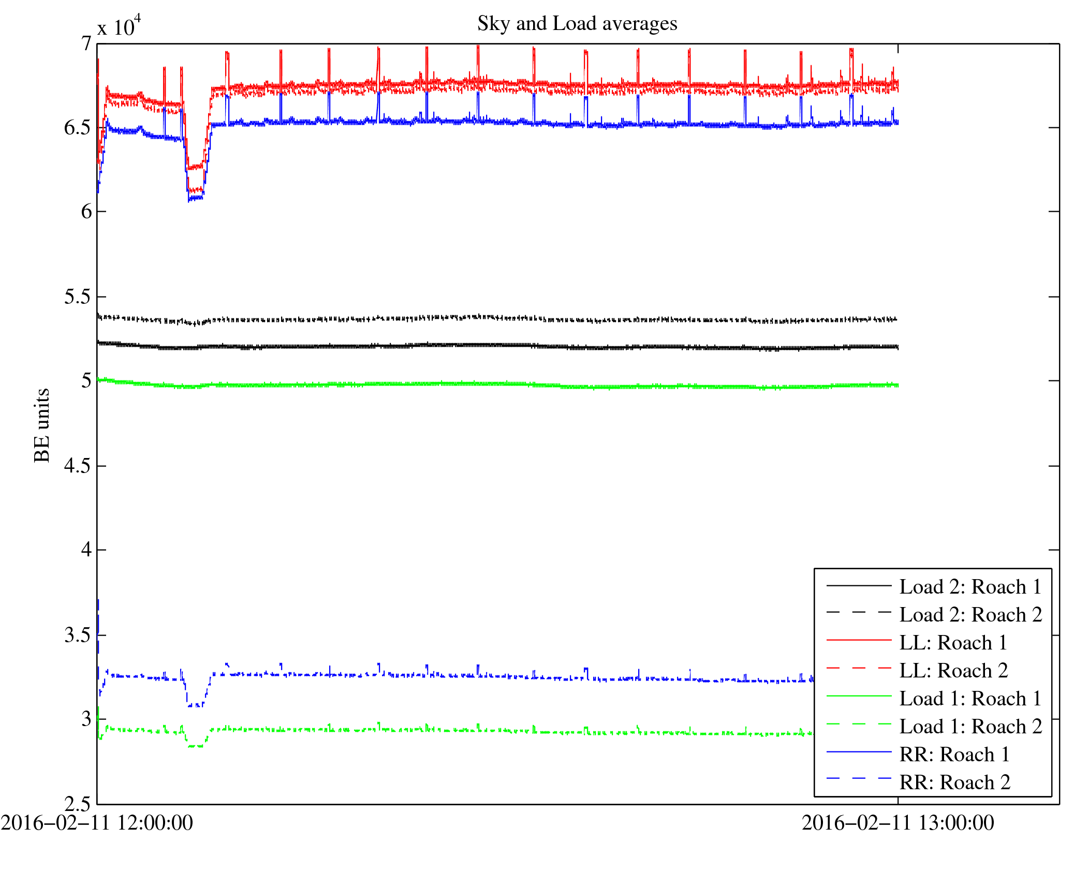The height and width of the screenshot is (871, 1074).
Task: Click the '2.5' y-axis tick label
Action: 77,804
